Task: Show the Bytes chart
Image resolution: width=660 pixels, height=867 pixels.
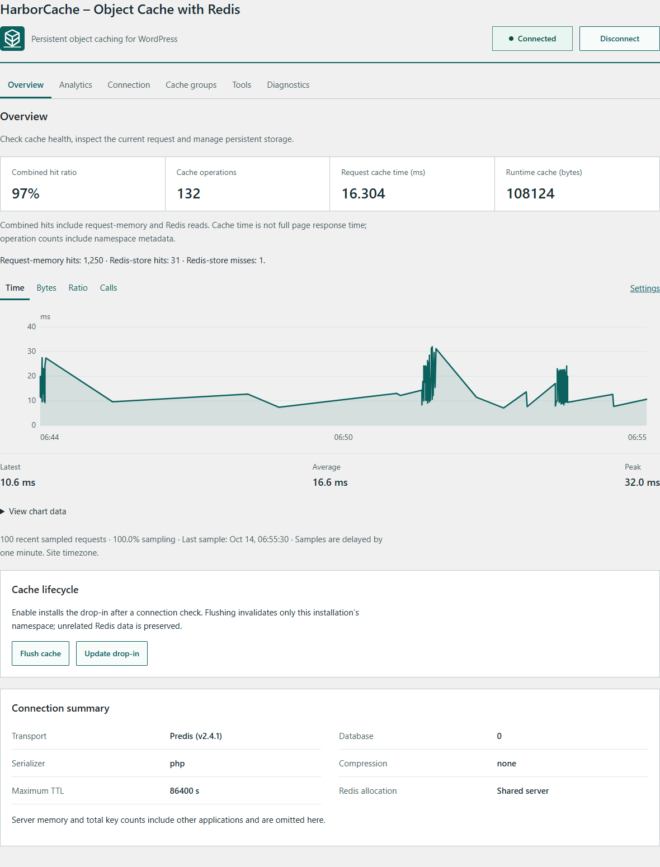Action: point(46,288)
